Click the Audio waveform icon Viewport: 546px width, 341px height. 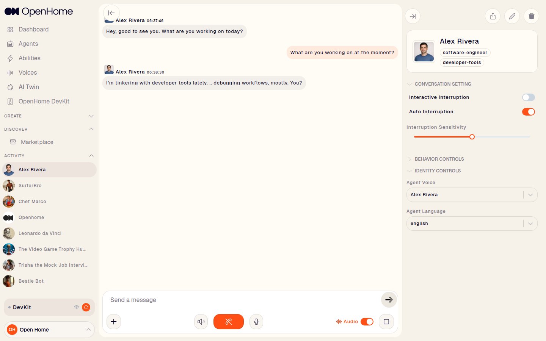339,322
